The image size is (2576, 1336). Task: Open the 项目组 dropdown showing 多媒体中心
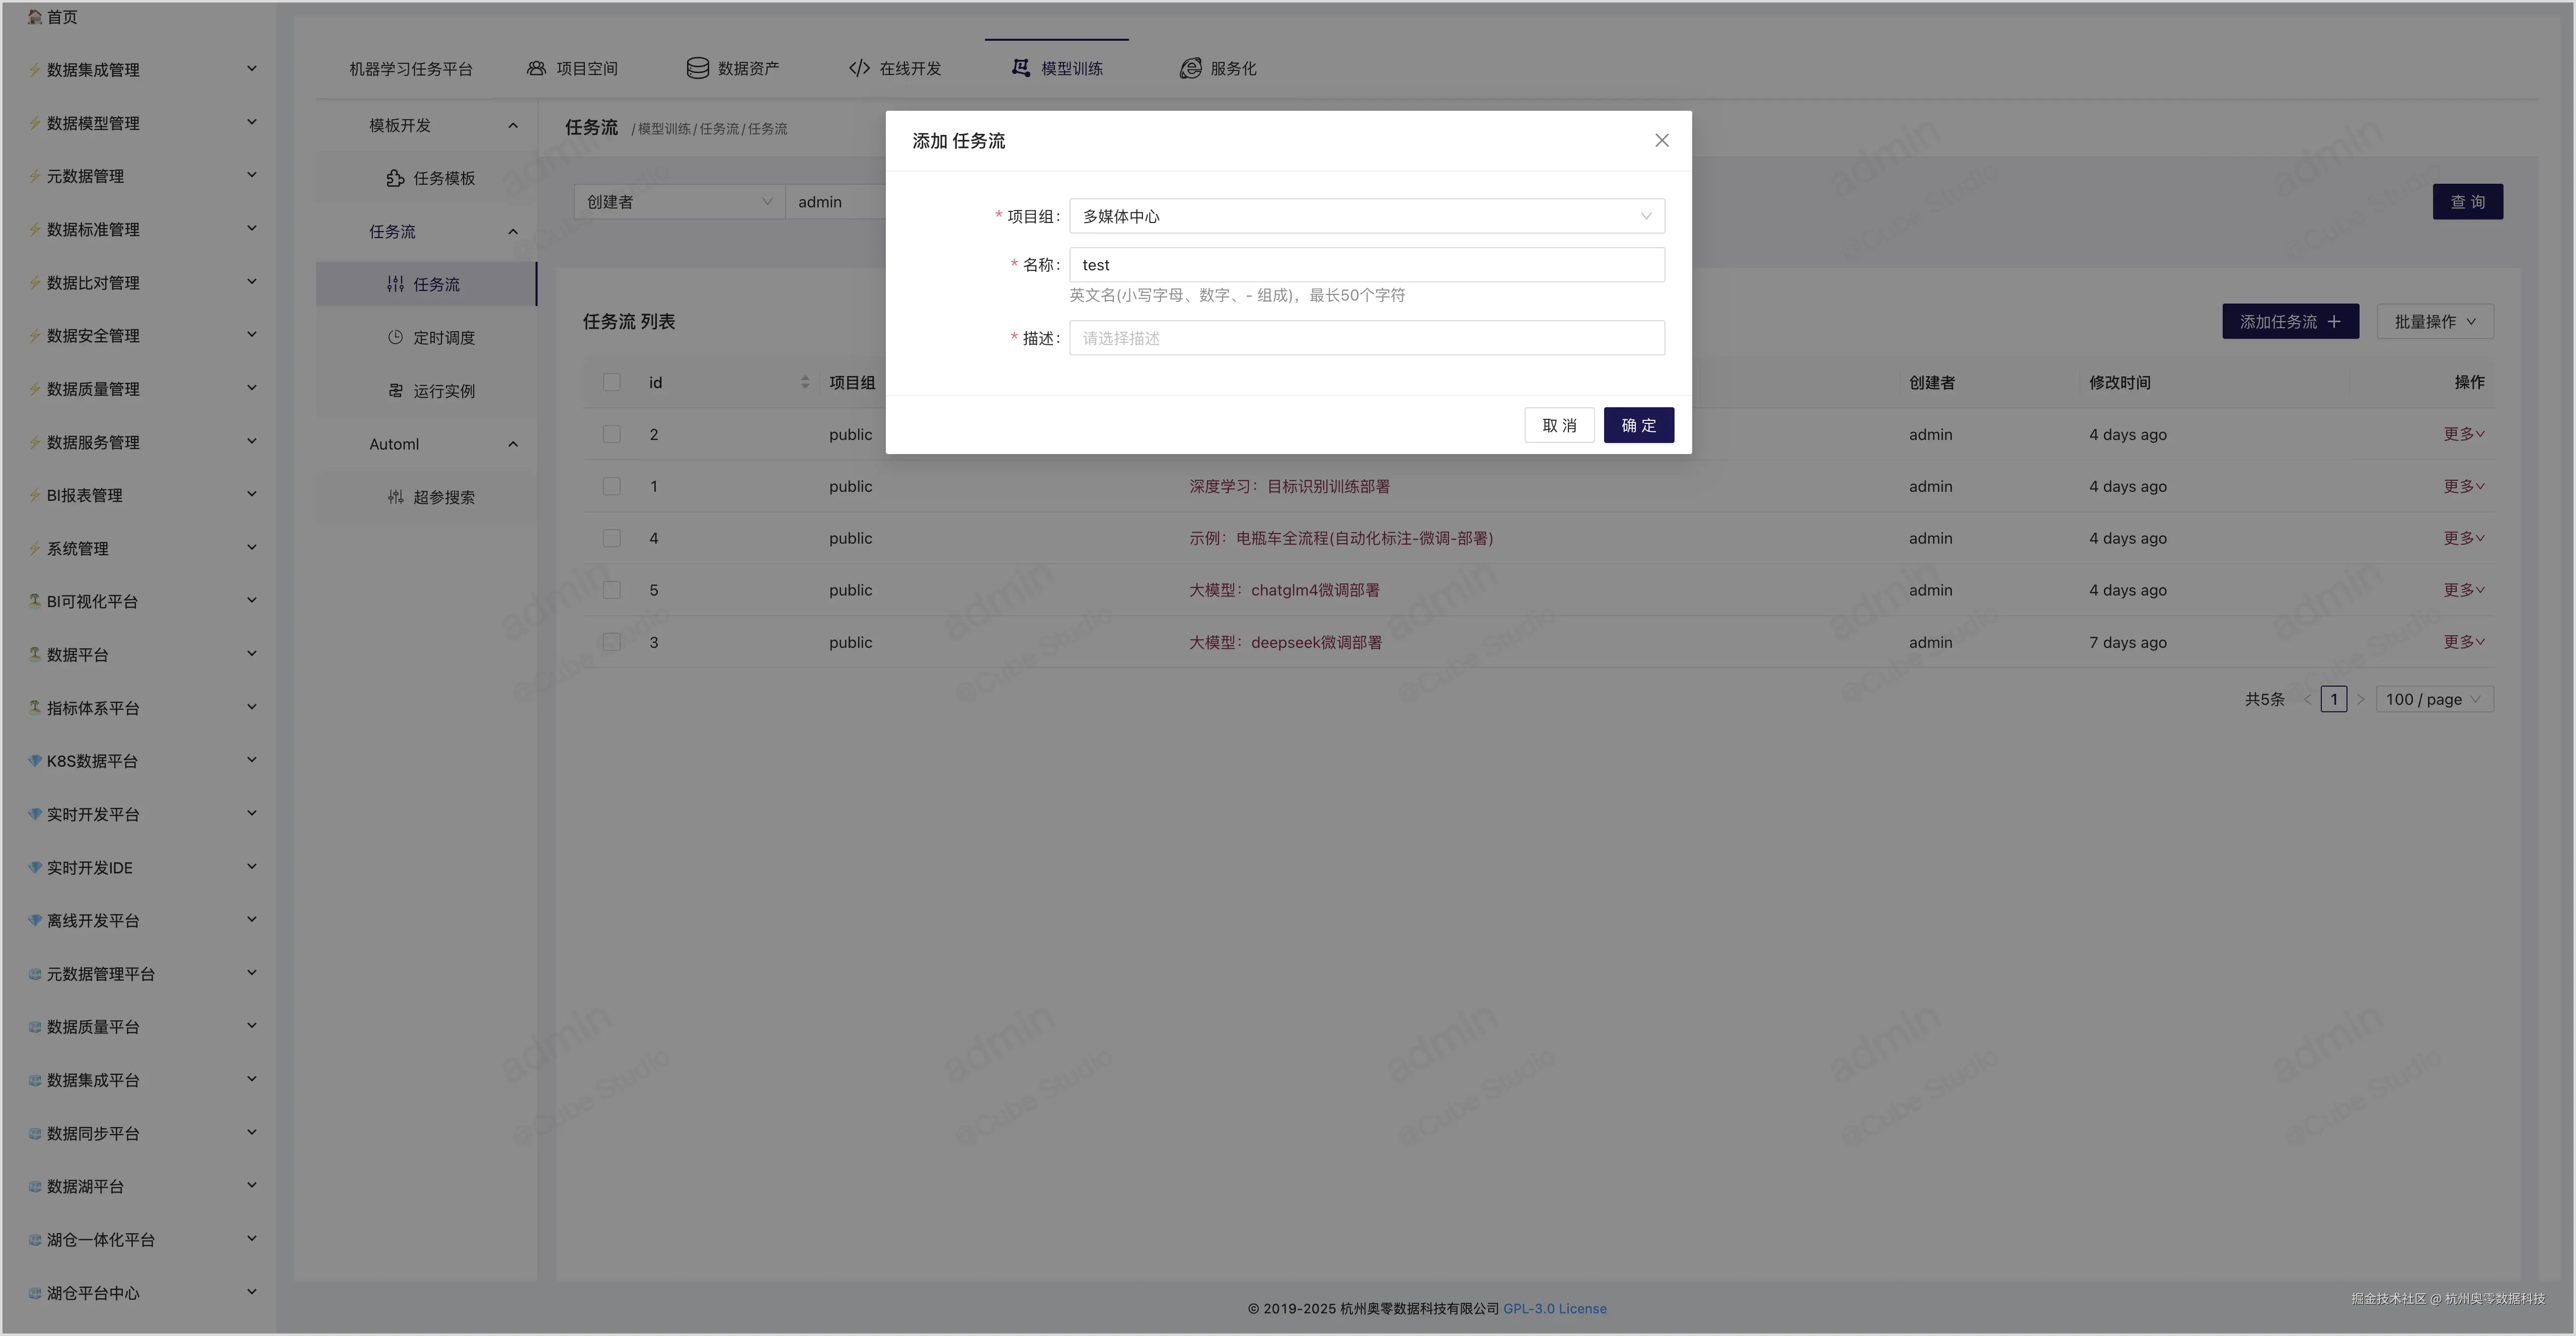[x=1366, y=216]
